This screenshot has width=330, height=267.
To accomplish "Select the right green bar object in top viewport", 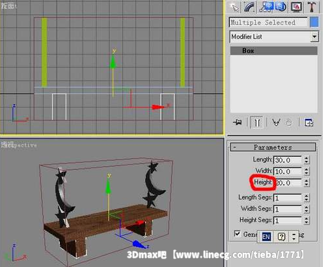I will coord(183,52).
